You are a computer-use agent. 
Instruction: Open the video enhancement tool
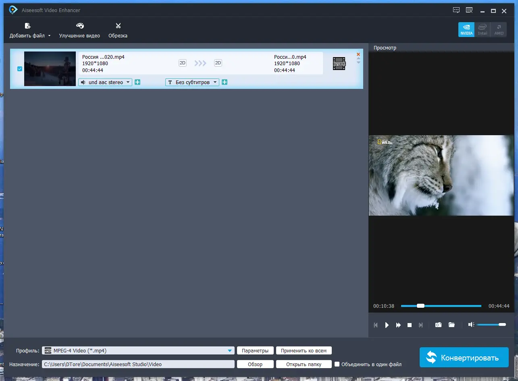click(x=79, y=31)
